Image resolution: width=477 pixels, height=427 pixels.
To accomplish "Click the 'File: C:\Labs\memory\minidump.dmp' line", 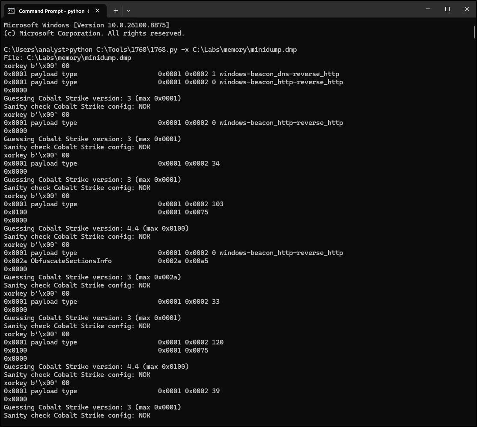I will [68, 58].
